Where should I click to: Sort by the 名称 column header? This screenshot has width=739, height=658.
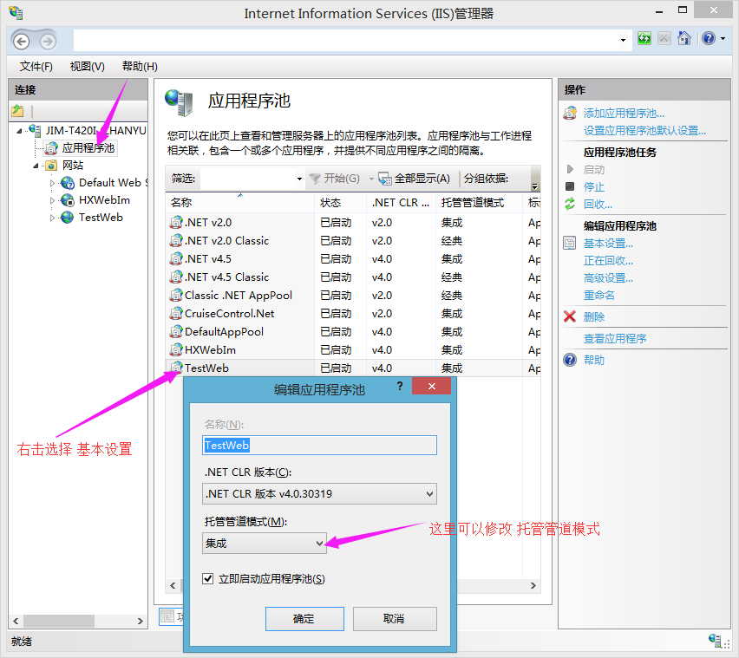click(240, 203)
